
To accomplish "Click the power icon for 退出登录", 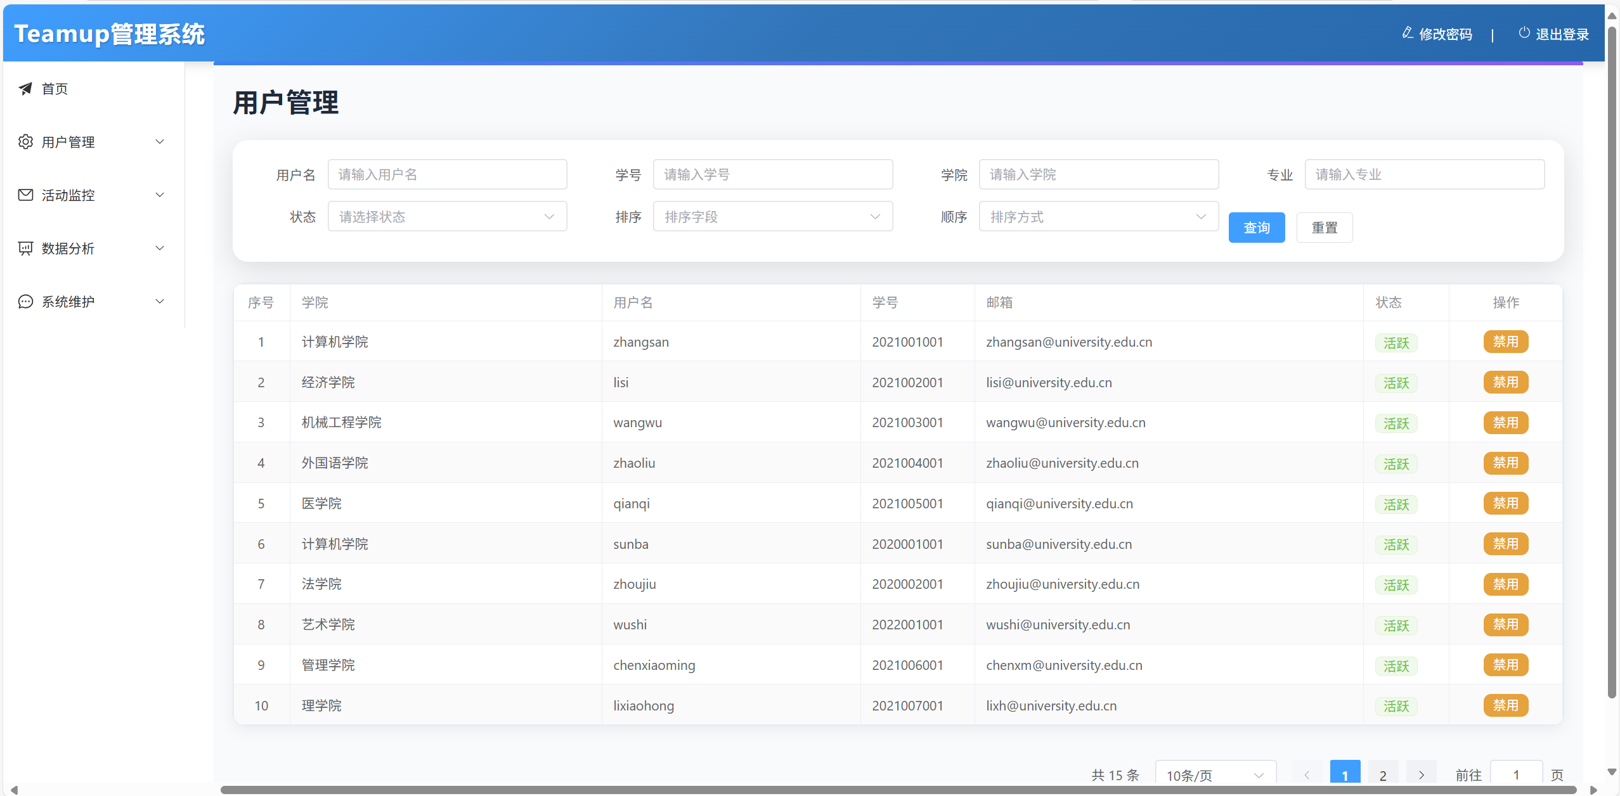I will pos(1524,33).
